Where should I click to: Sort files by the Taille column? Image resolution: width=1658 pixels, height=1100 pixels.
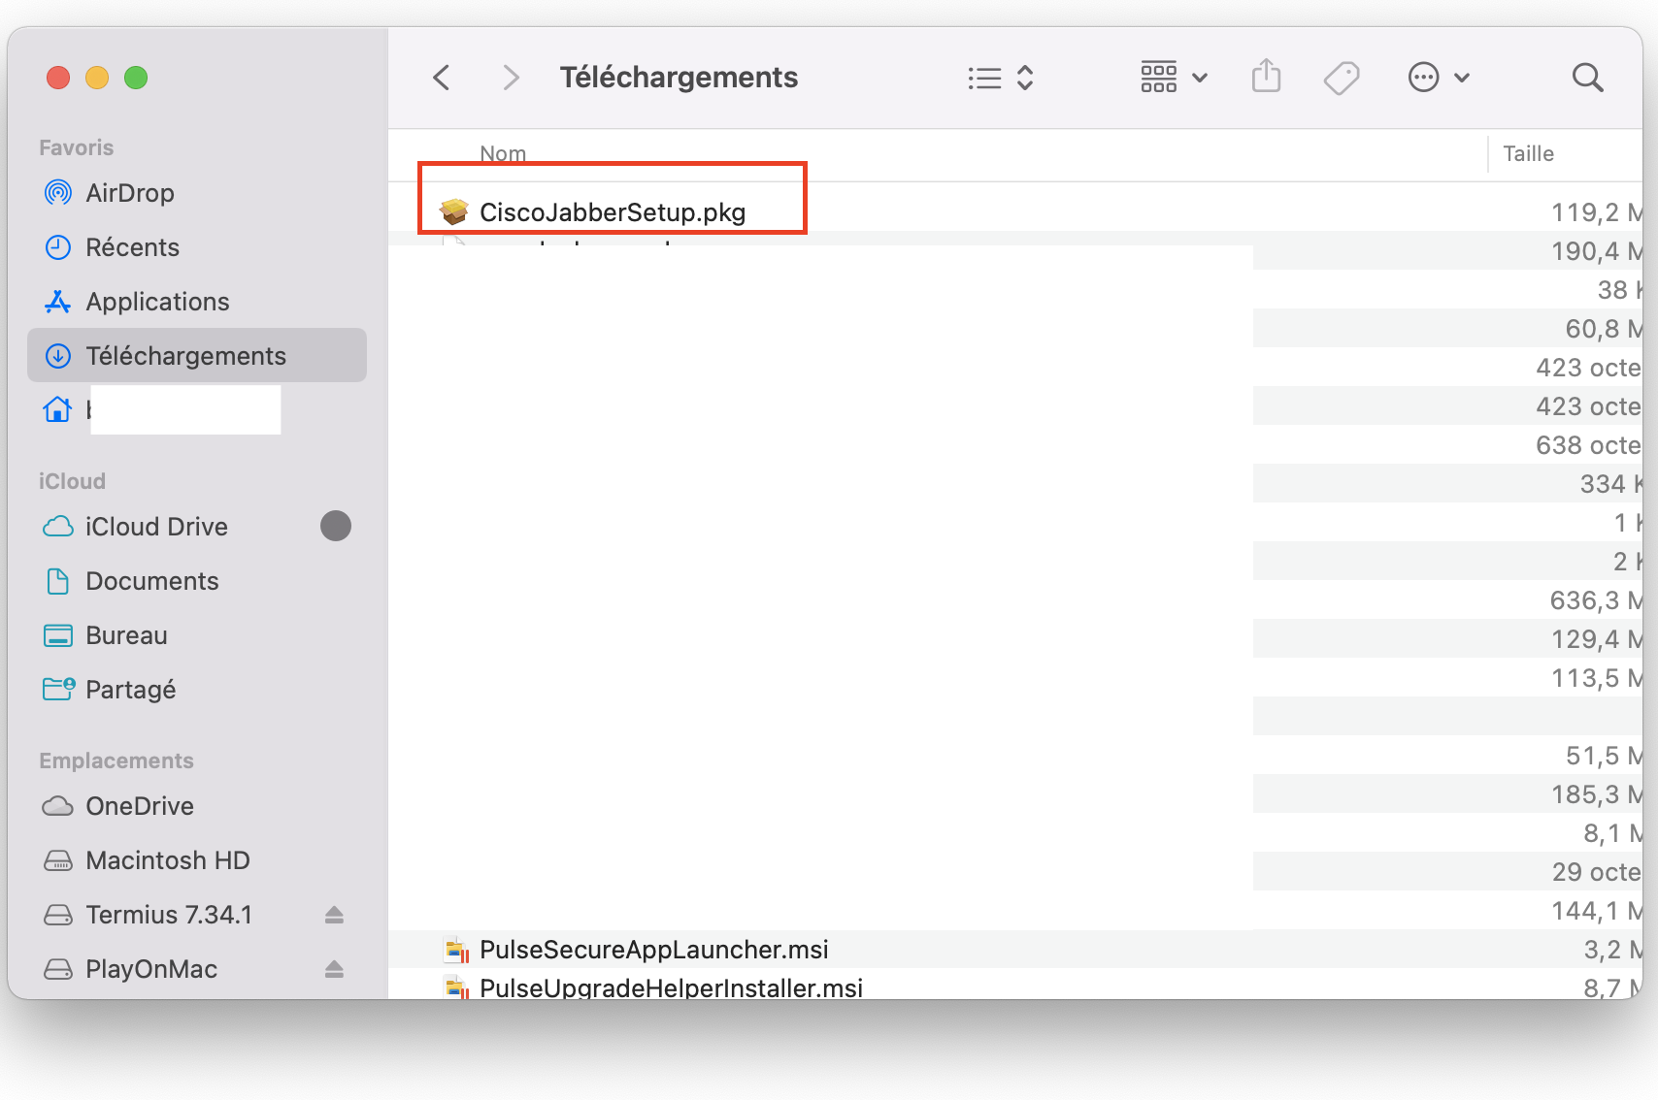tap(1528, 153)
